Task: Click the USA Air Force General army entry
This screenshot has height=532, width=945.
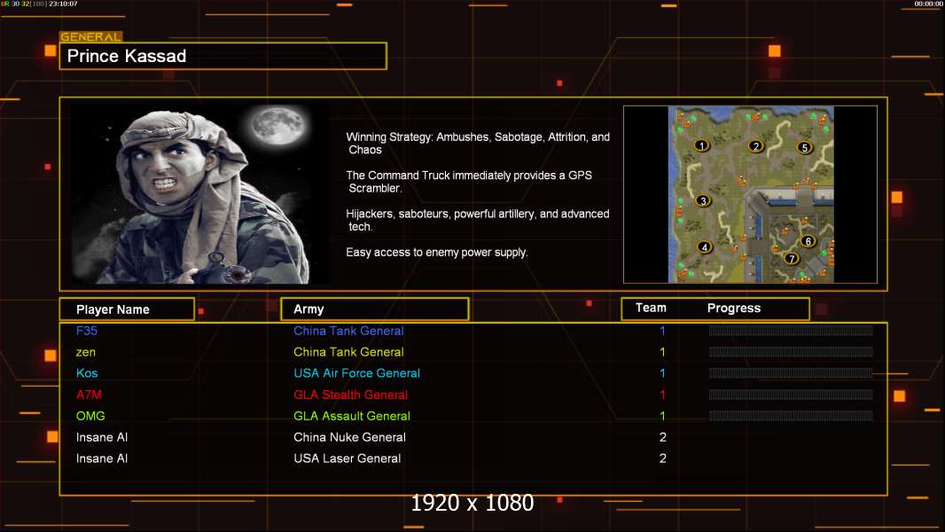Action: (x=356, y=373)
